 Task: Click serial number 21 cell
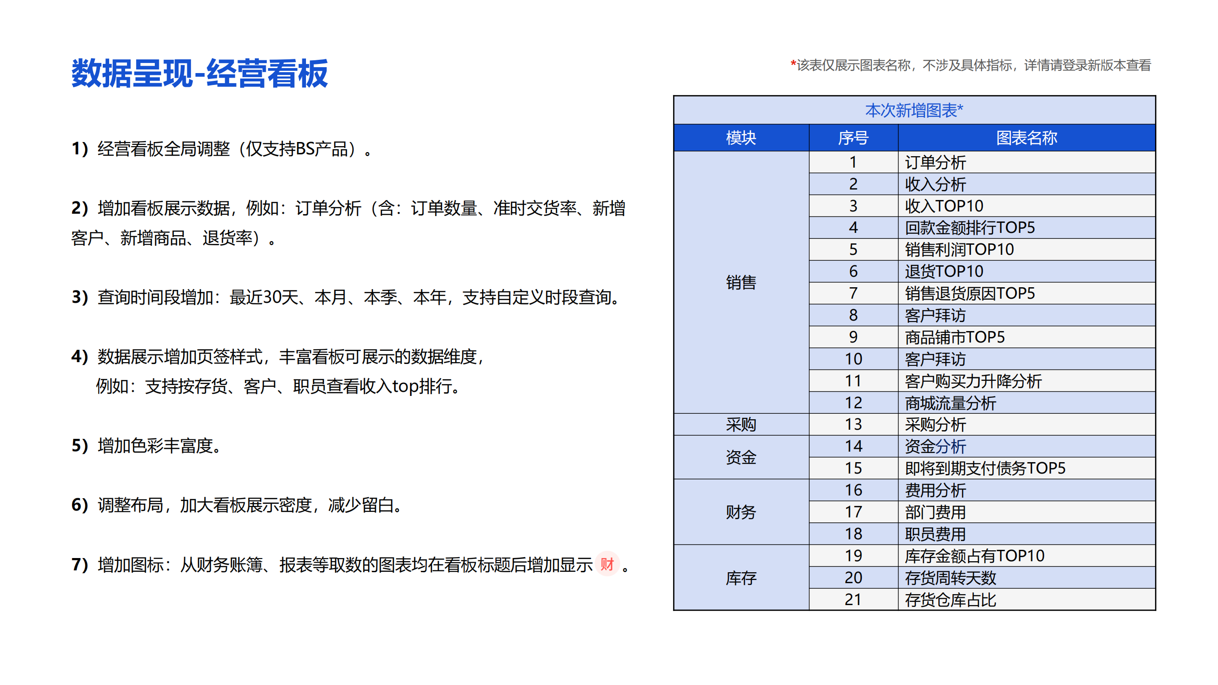853,600
